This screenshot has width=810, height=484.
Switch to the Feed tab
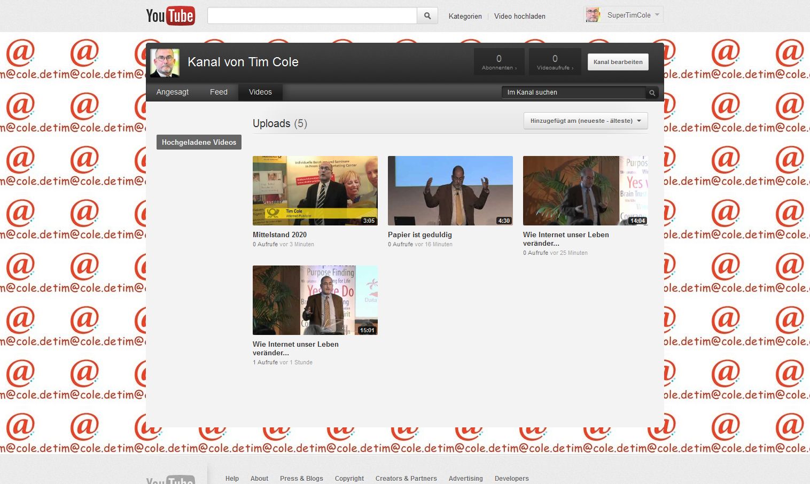219,92
